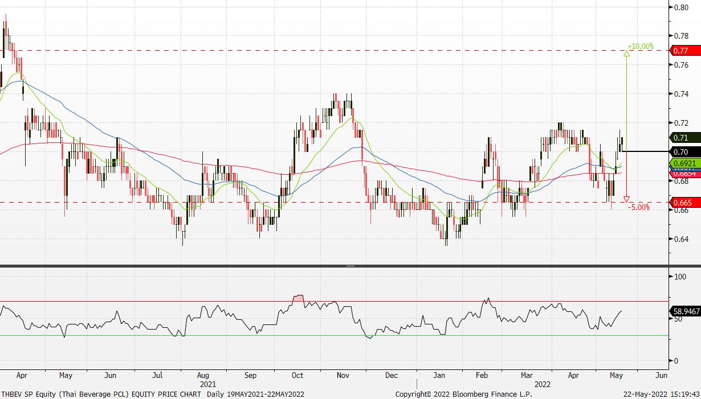The image size is (701, 399).
Task: Select the Feb month label
Action: pos(482,376)
